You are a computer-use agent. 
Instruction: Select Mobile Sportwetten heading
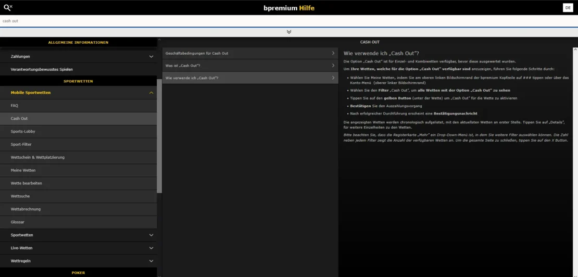click(x=31, y=93)
